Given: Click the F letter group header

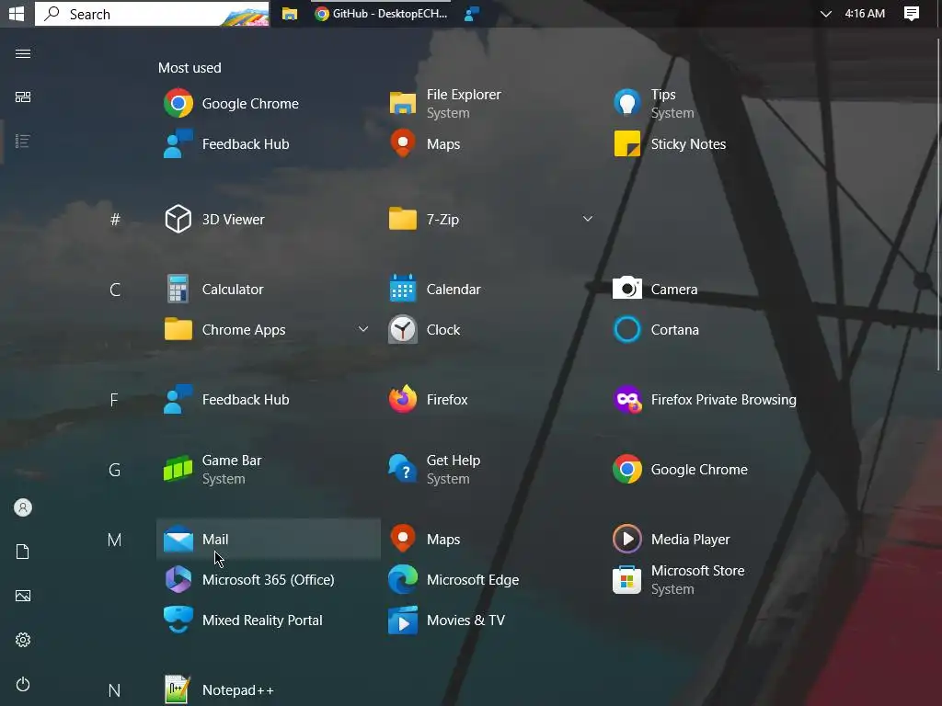Looking at the screenshot, I should (114, 401).
